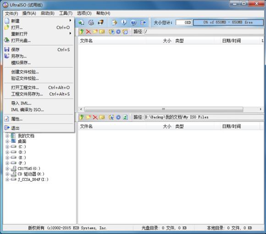Expand the 我的文档 tree node
This screenshot has height=234, width=266.
7,136
